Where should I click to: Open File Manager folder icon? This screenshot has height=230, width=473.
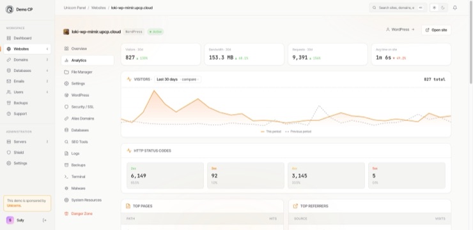point(66,72)
